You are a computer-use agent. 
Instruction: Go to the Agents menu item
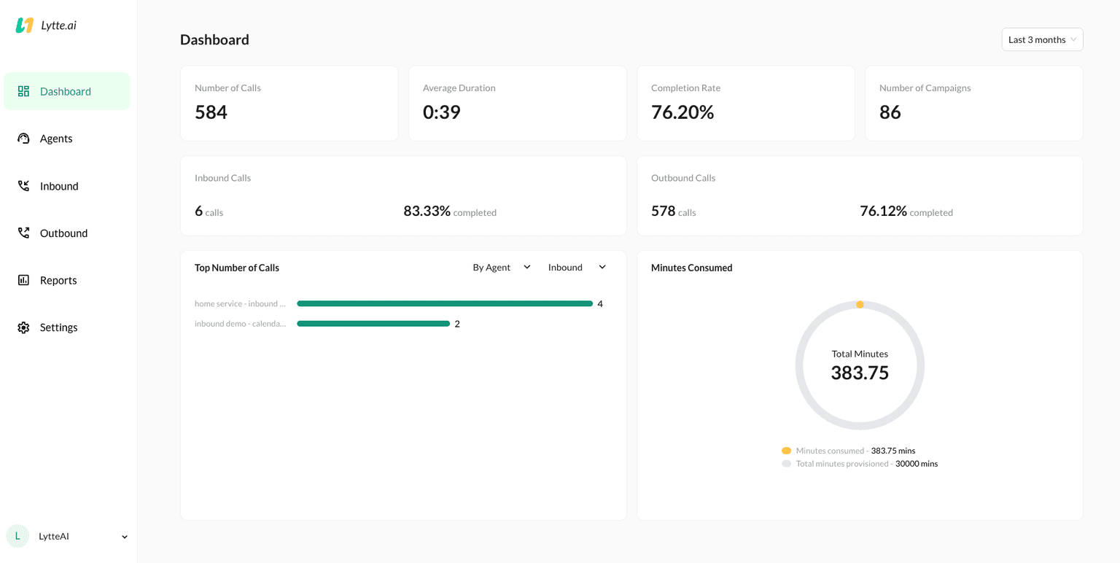pyautogui.click(x=56, y=139)
